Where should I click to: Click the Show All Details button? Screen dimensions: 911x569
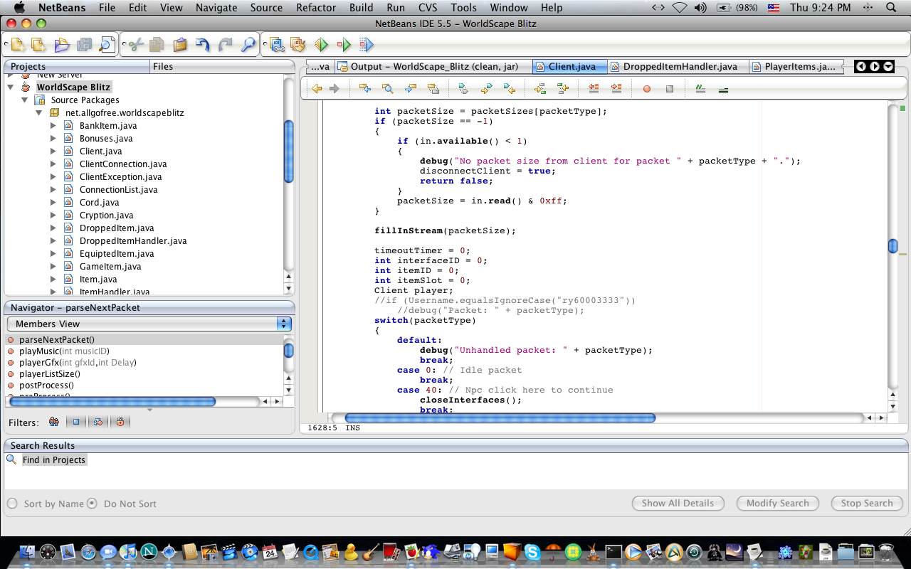[x=678, y=503]
